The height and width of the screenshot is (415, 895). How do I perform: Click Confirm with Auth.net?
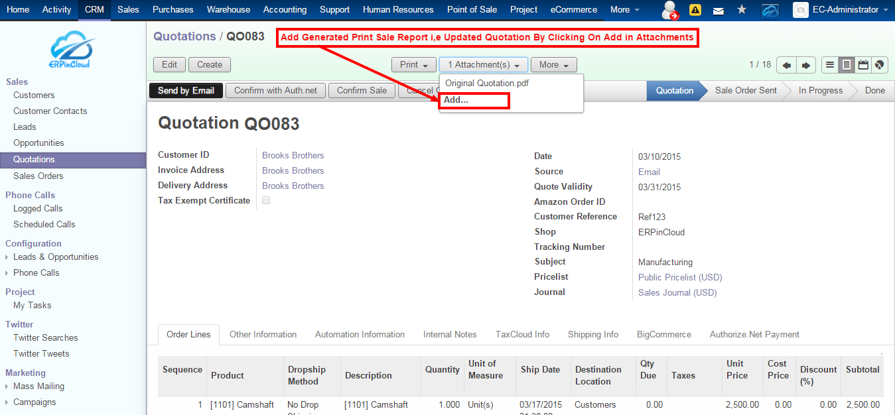(276, 91)
